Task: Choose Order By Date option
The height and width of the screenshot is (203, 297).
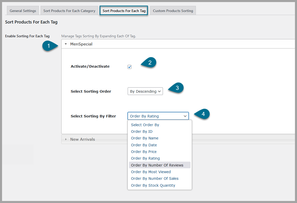Action: tap(144, 145)
